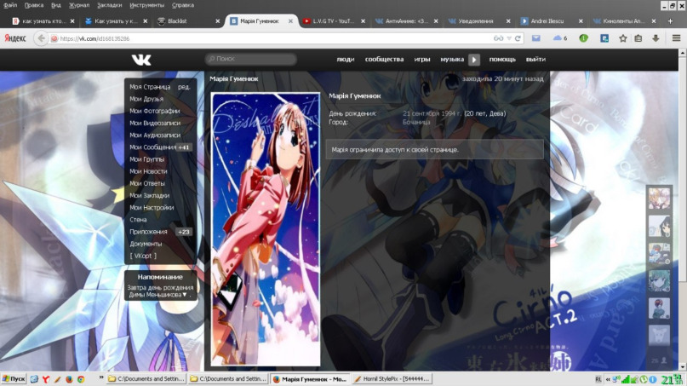Click the VK logo in the header

coord(141,60)
